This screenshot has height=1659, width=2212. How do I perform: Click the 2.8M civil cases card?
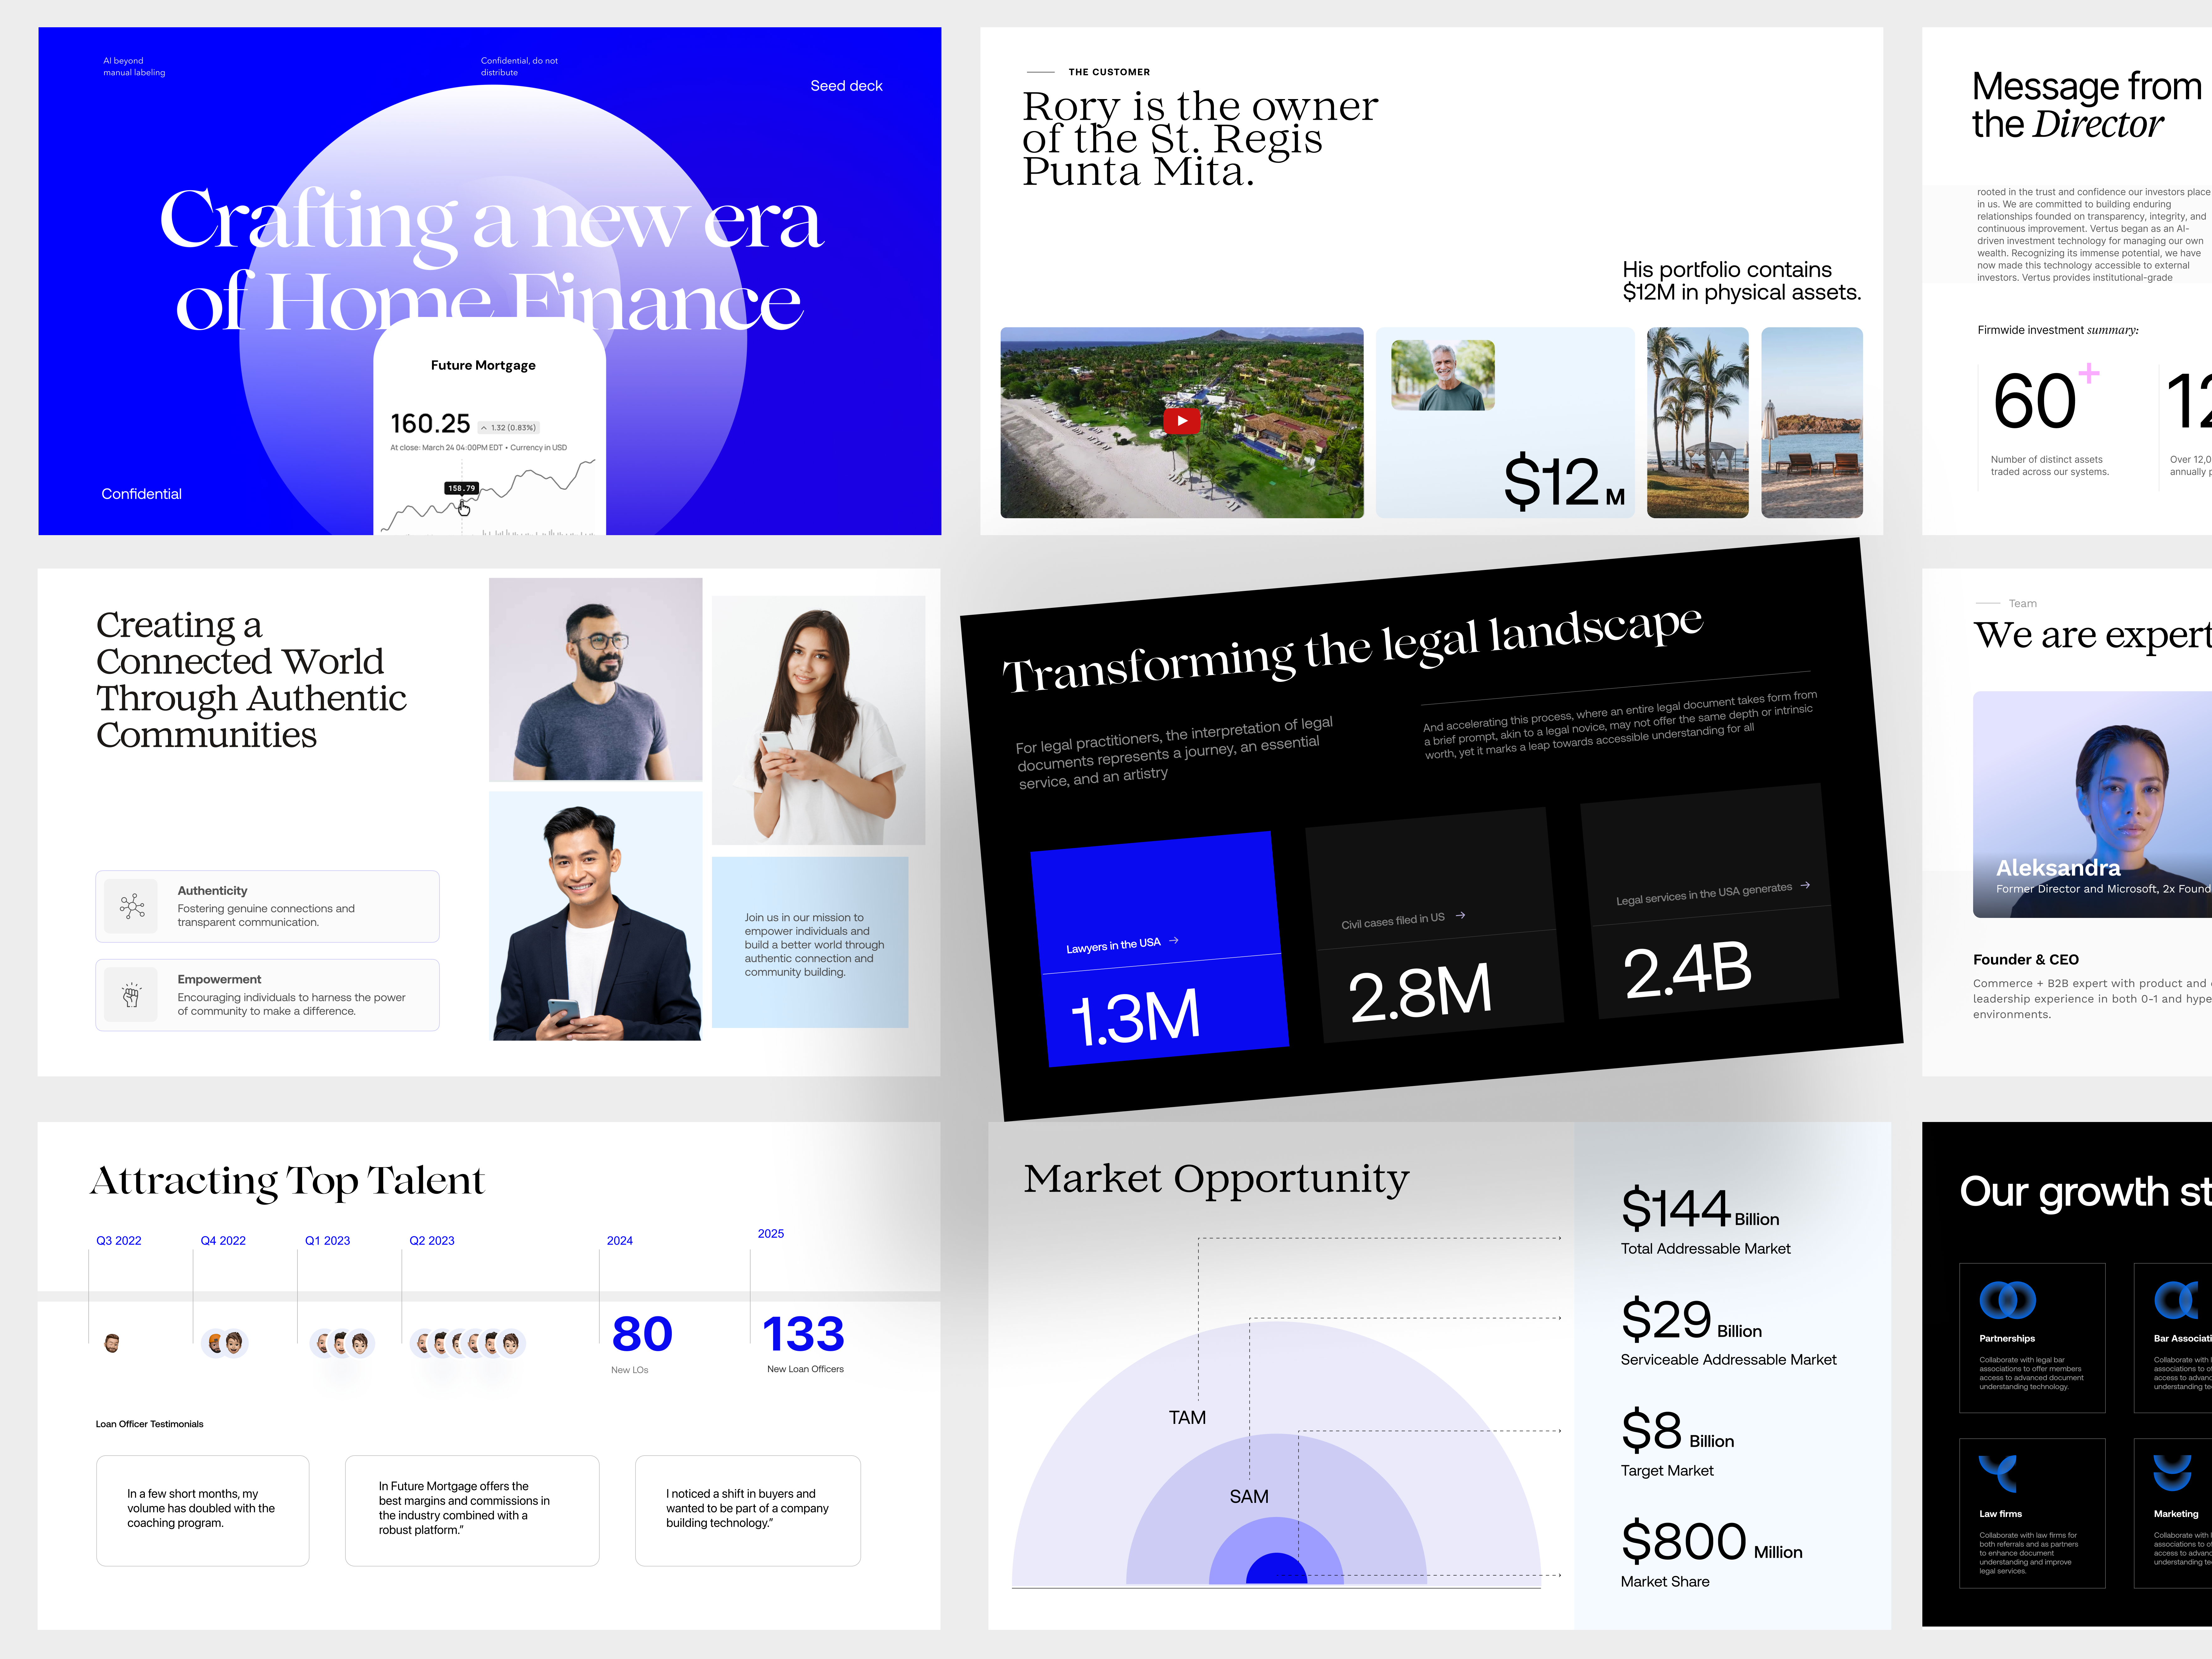click(x=1435, y=925)
